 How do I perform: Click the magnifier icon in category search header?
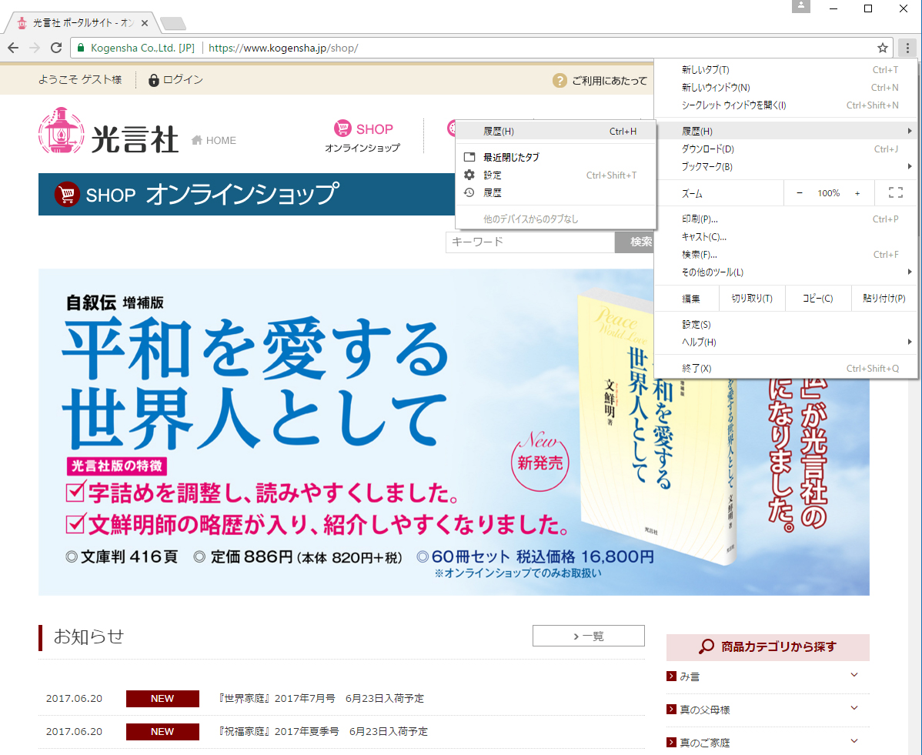tap(707, 646)
